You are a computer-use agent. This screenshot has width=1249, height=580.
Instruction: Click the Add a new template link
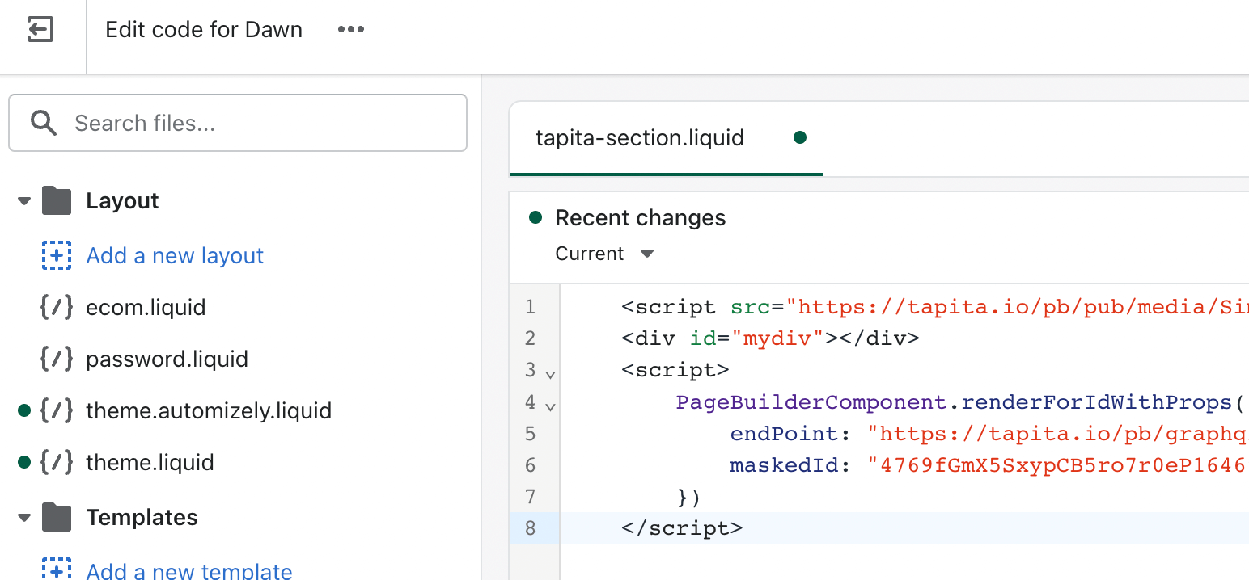(x=189, y=570)
